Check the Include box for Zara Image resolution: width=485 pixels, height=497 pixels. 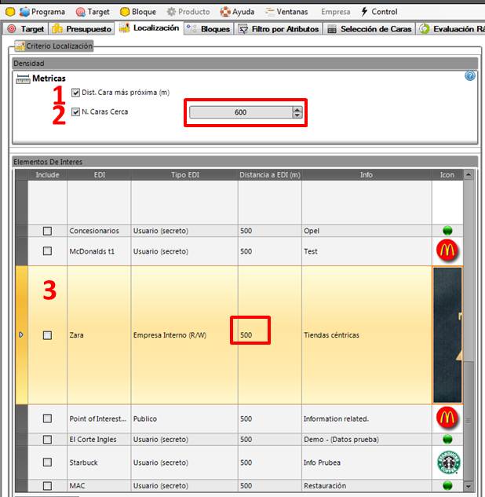47,335
